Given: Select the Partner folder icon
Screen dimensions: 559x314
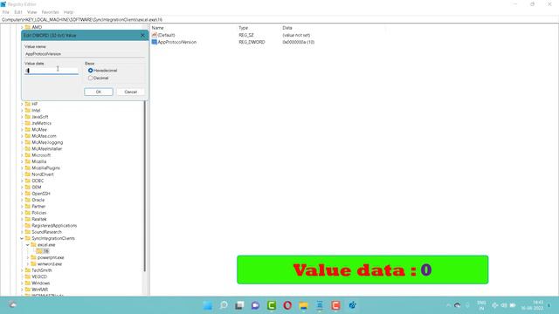Looking at the screenshot, I should pos(28,207).
